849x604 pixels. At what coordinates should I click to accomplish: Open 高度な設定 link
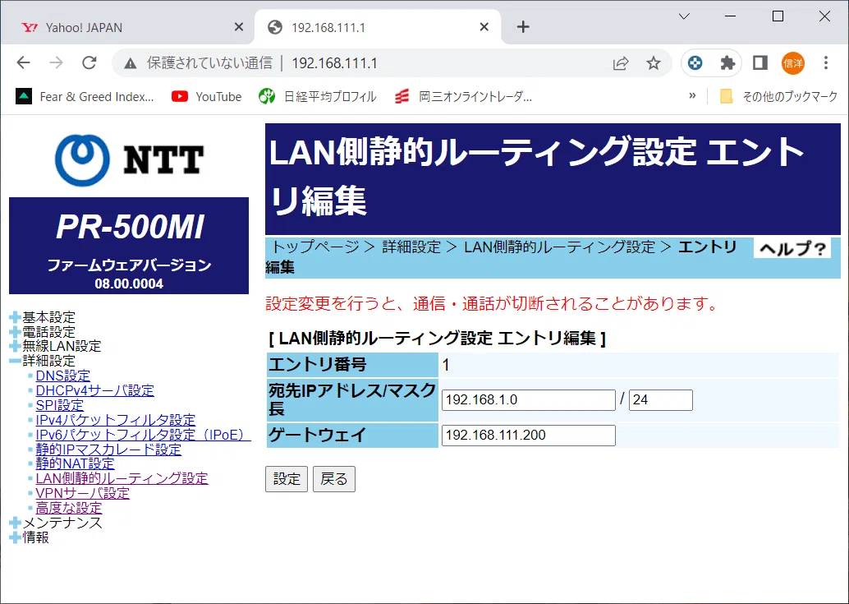point(69,508)
